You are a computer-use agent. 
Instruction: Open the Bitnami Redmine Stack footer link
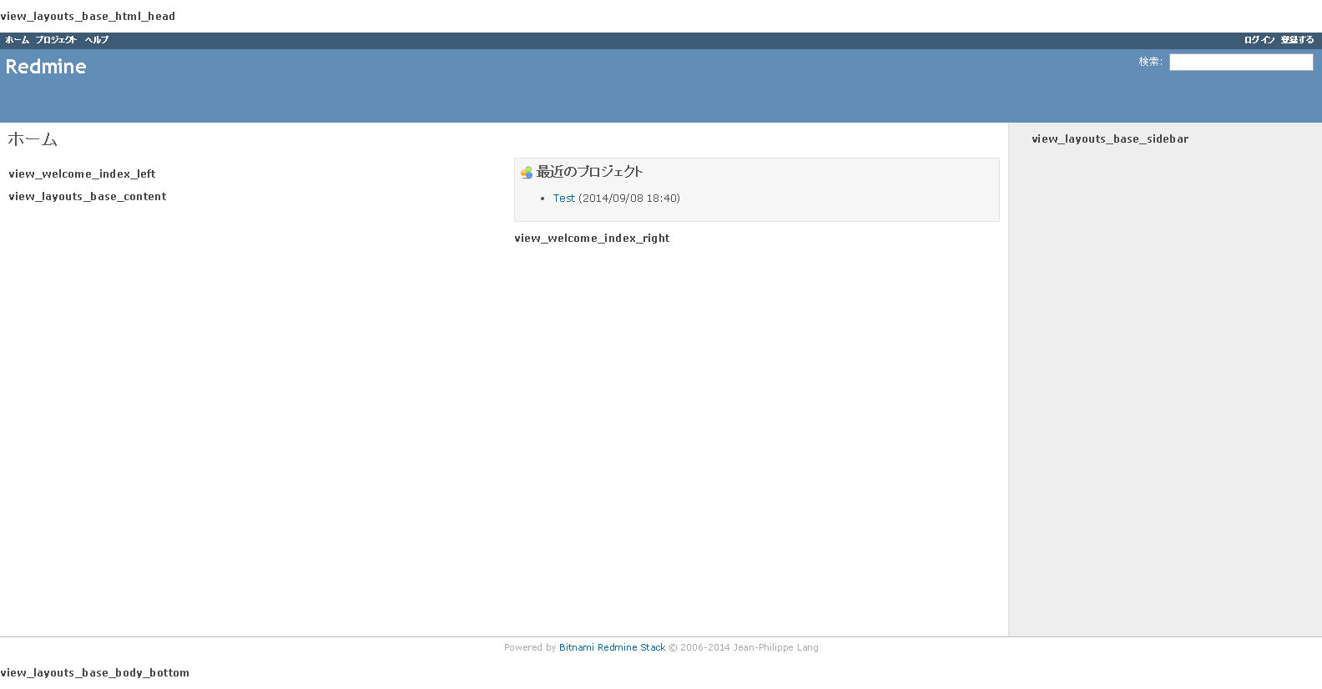point(613,647)
